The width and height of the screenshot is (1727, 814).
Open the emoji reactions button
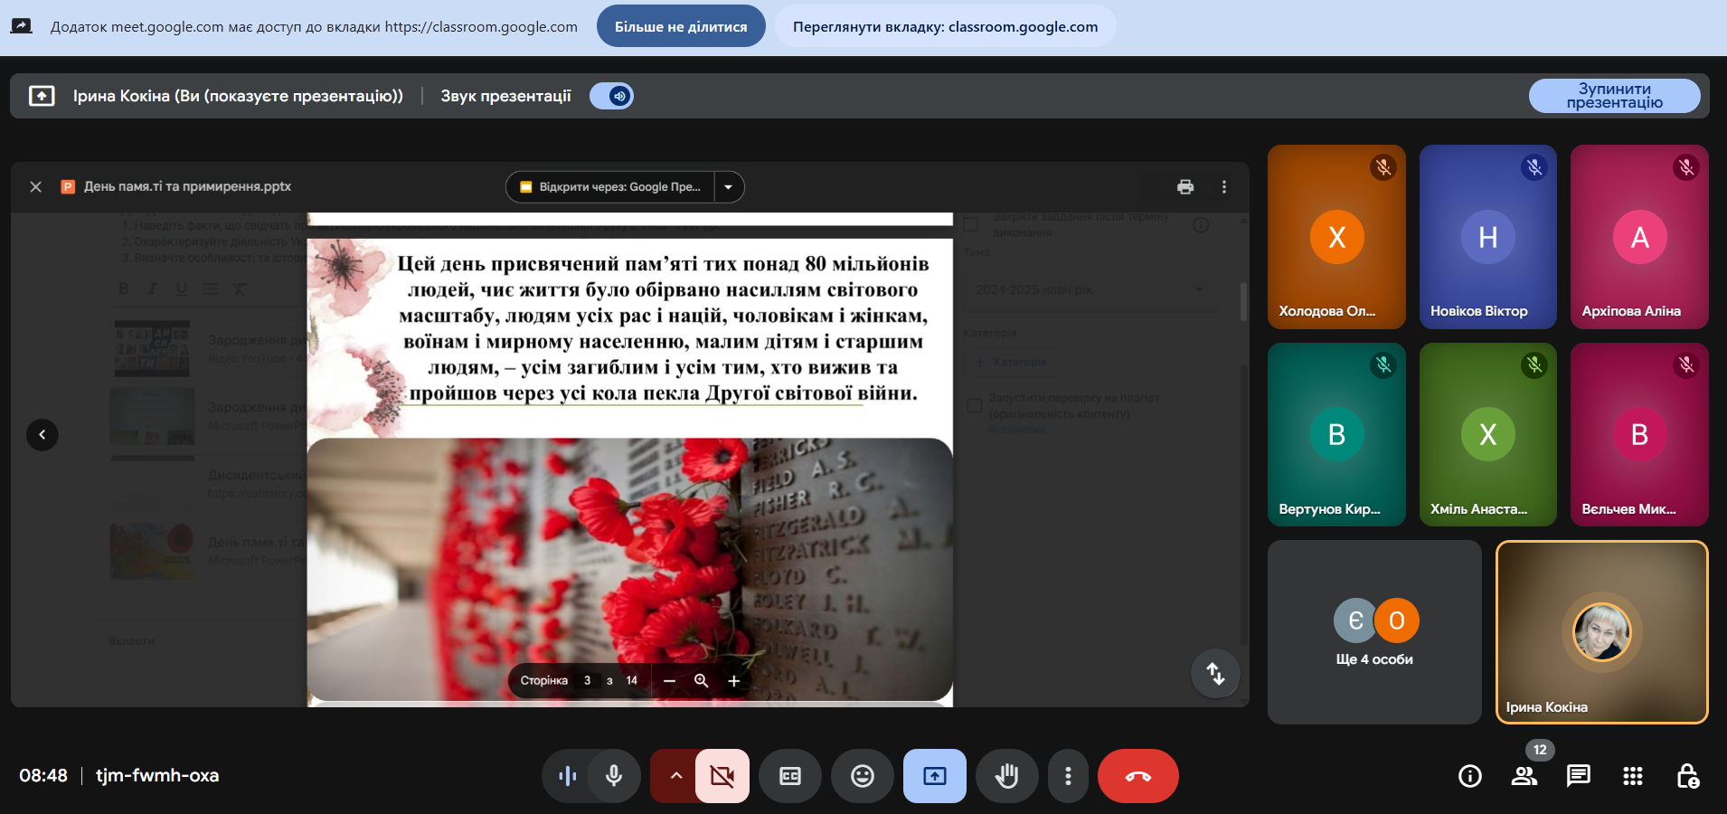click(863, 776)
